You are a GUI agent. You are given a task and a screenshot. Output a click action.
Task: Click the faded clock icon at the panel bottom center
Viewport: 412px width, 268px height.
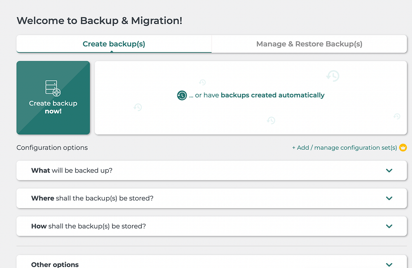point(271,120)
